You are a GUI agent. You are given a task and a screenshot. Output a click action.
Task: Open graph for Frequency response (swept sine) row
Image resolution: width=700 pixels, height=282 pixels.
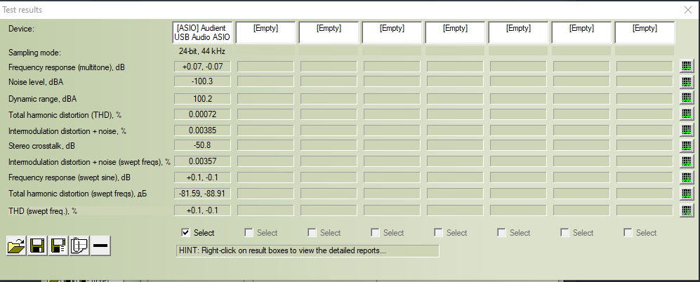(687, 177)
